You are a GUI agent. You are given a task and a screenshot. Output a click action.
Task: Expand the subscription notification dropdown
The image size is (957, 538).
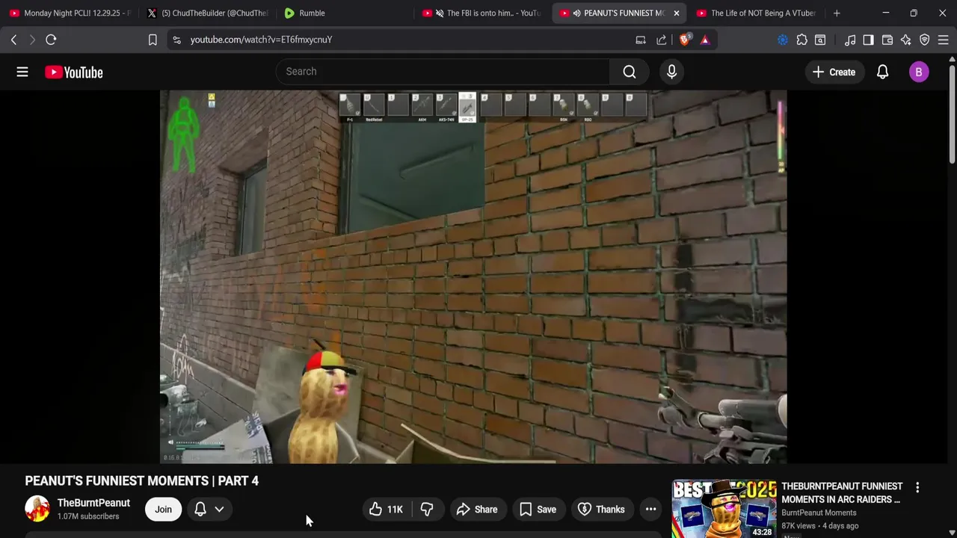coord(209,510)
